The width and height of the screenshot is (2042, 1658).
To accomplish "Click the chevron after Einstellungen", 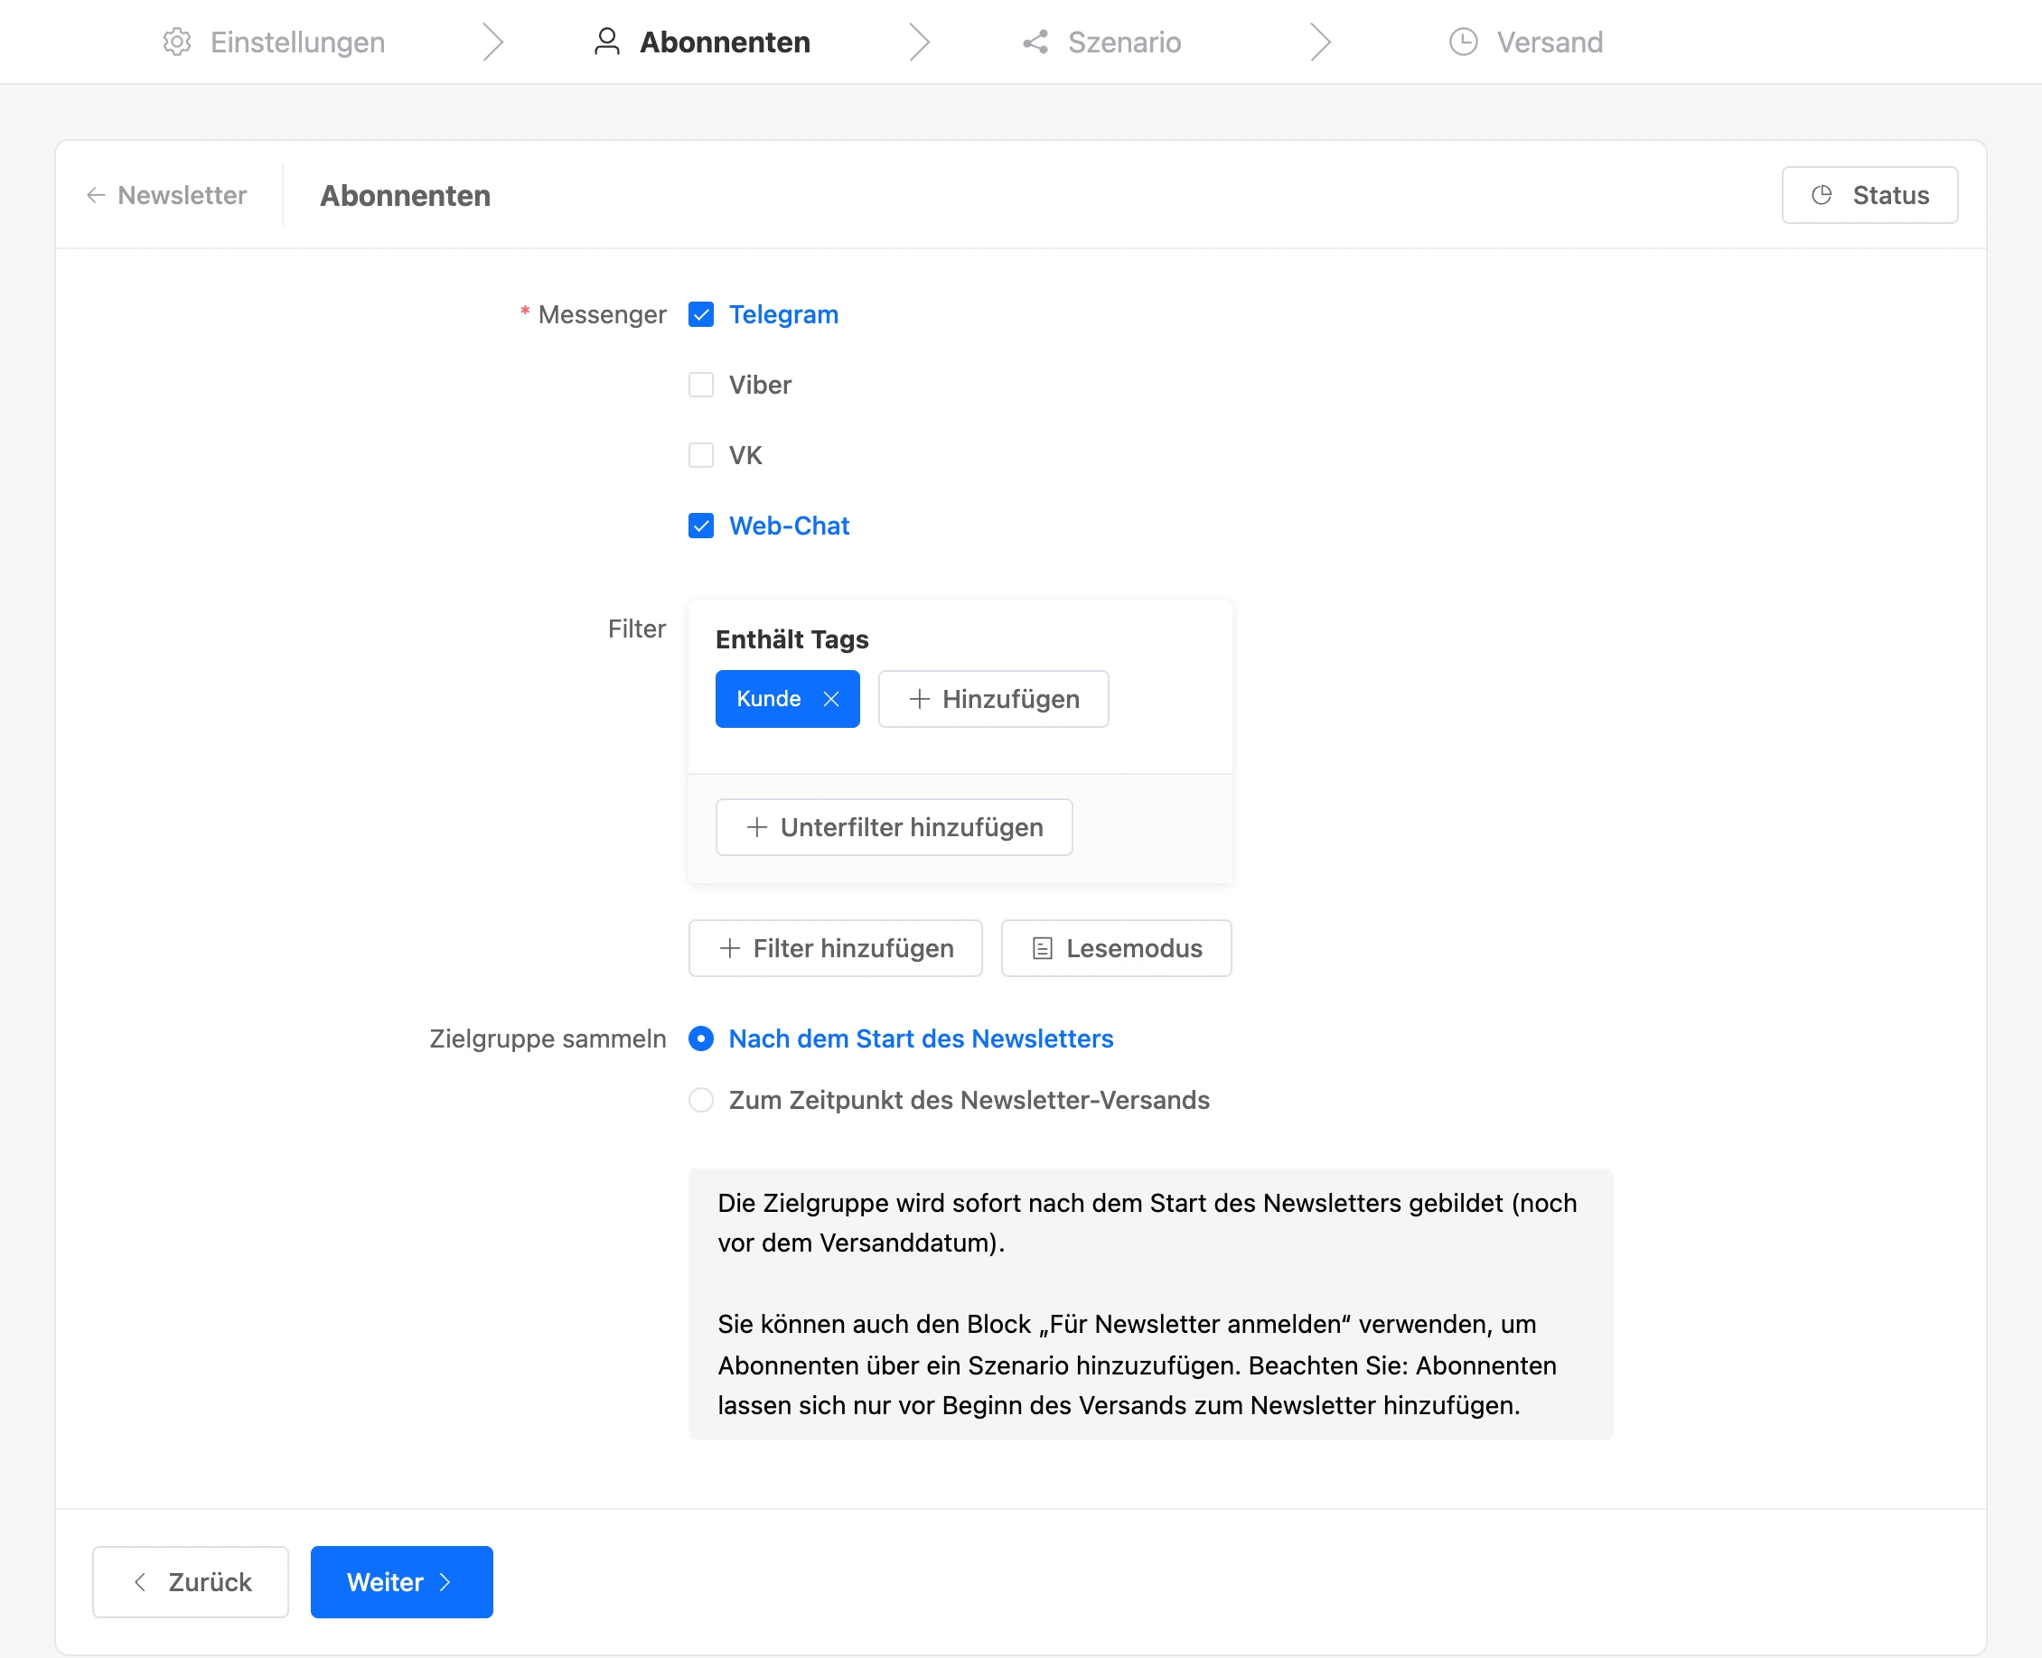I will click(x=493, y=42).
